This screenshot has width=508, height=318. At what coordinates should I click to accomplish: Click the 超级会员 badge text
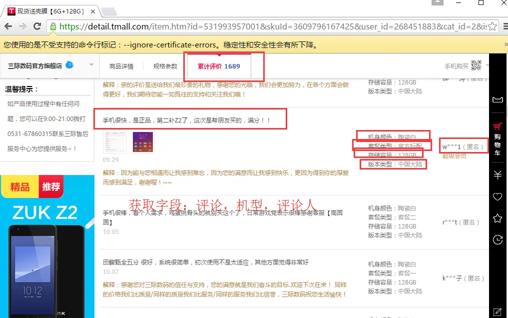[455, 156]
